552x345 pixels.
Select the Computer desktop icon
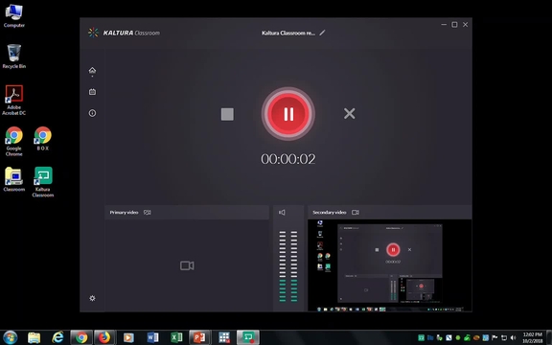[14, 15]
